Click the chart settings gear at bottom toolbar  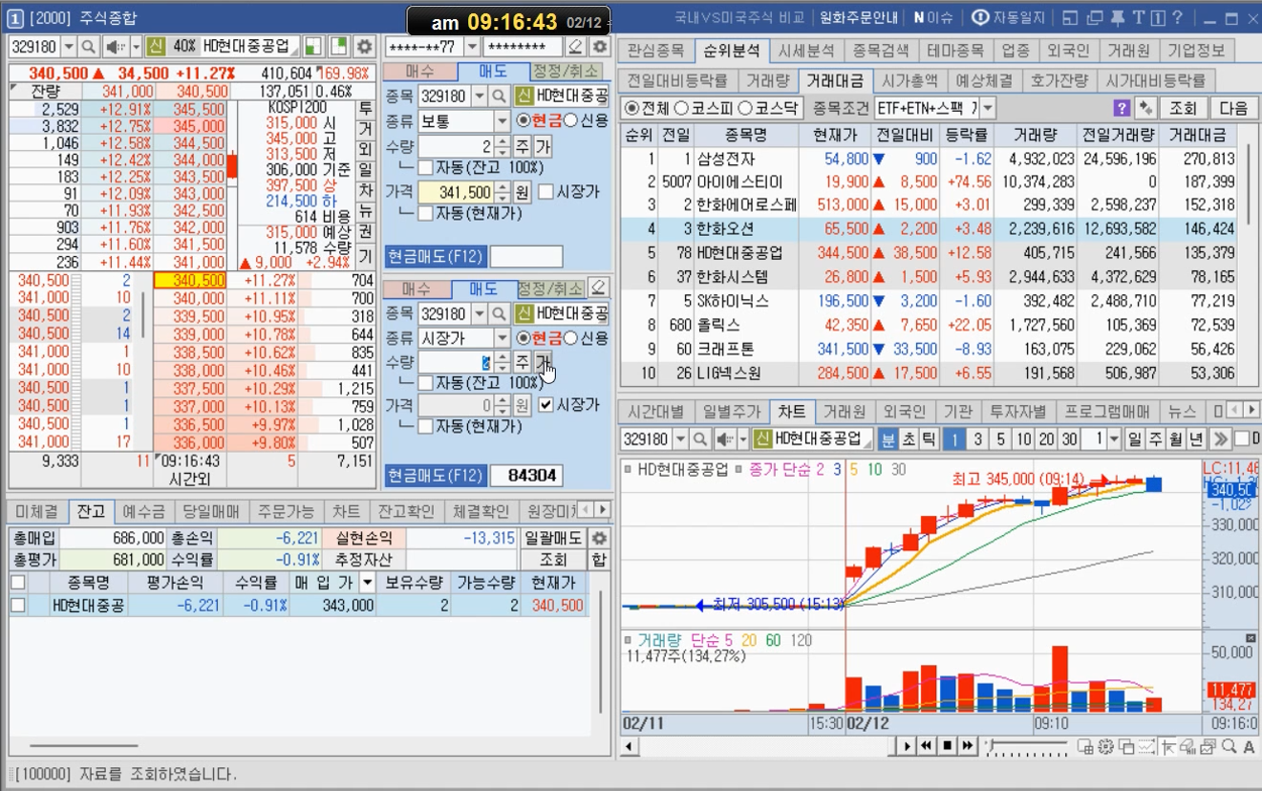point(1106,746)
